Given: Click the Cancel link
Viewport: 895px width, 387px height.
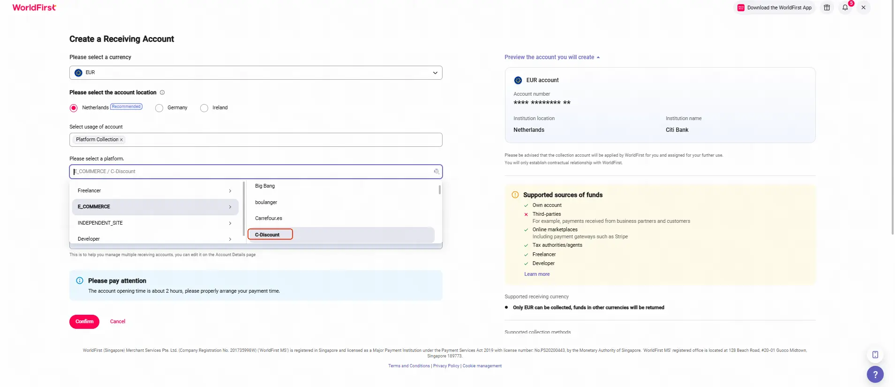Looking at the screenshot, I should tap(118, 322).
